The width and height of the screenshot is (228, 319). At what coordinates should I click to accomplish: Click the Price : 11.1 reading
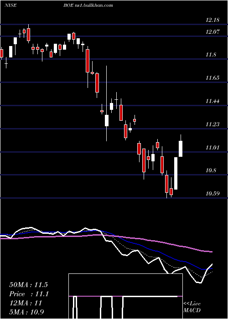pyautogui.click(x=29, y=294)
